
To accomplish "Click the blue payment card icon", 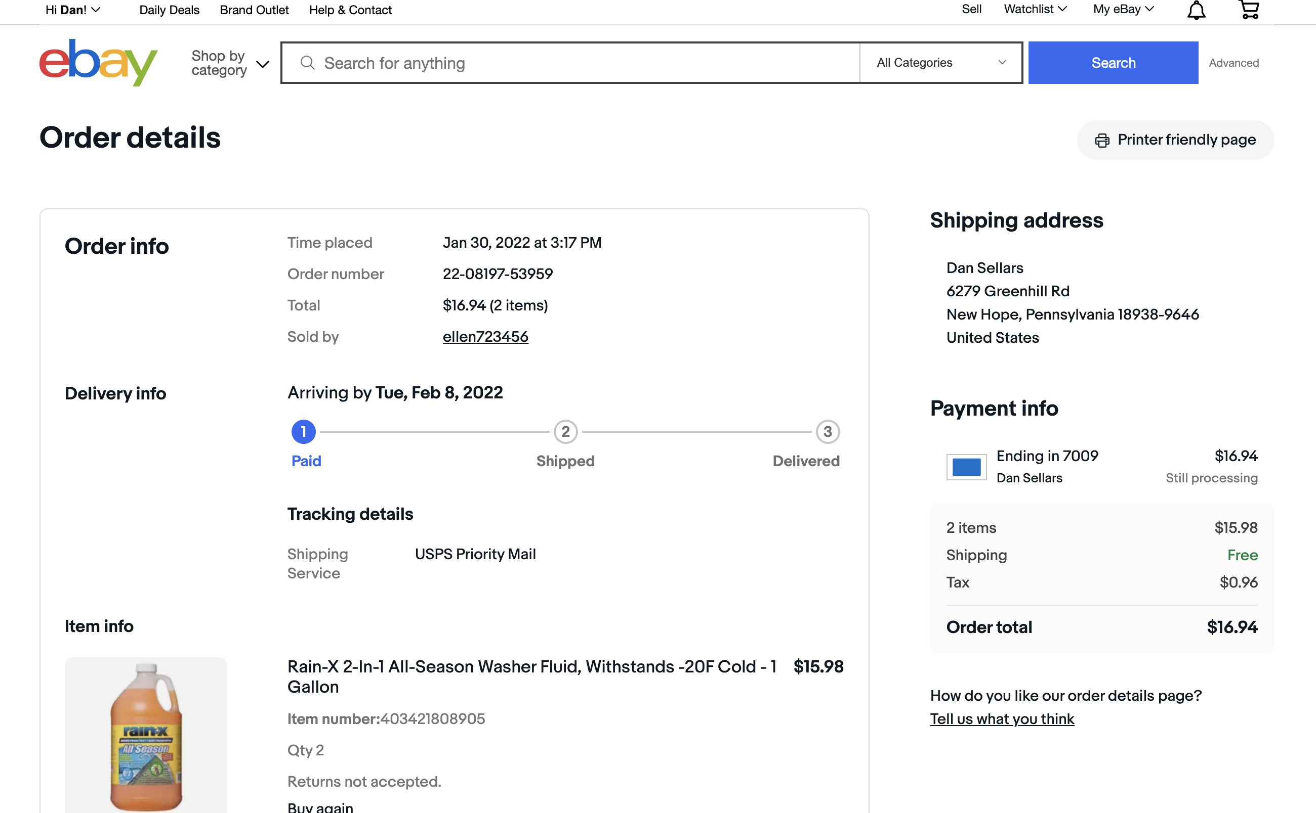I will 966,467.
